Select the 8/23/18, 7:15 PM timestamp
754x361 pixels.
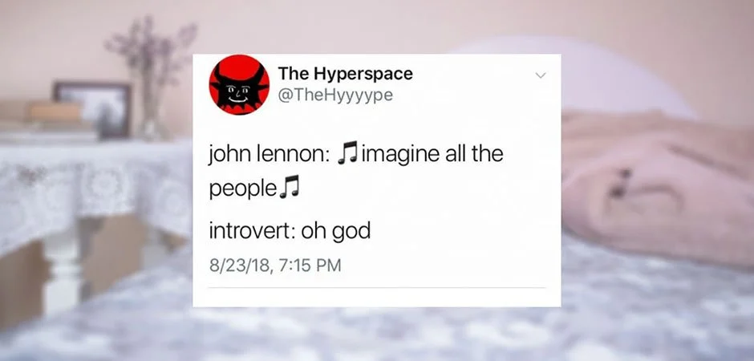(275, 266)
